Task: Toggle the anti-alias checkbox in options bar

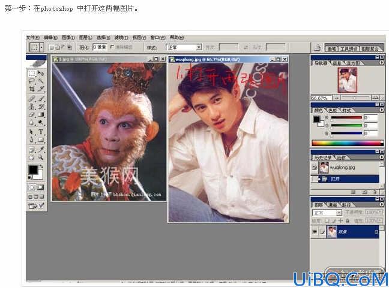Action: click(112, 47)
